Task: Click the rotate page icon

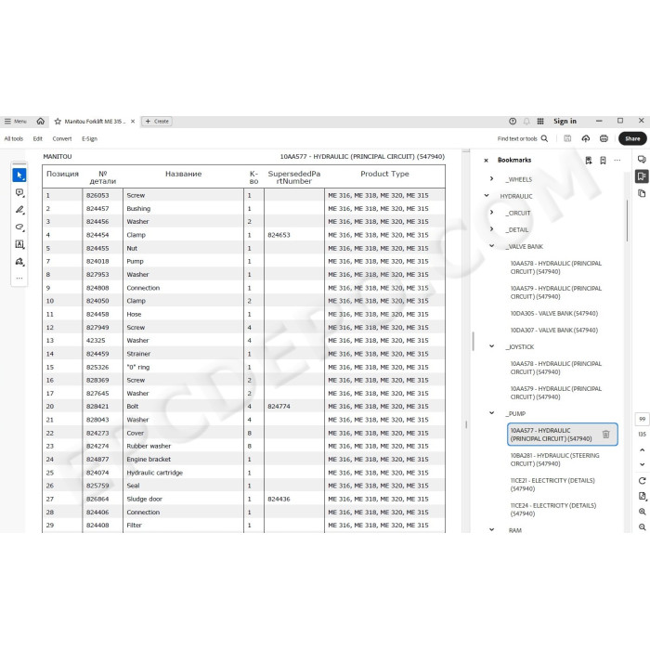Action: pos(643,481)
